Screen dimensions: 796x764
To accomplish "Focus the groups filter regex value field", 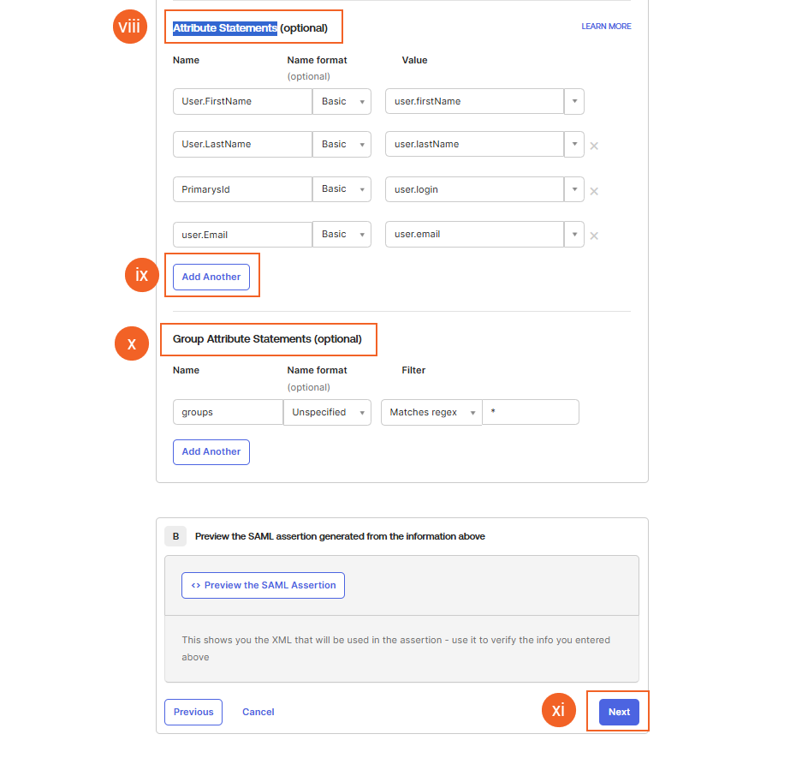I will [531, 412].
